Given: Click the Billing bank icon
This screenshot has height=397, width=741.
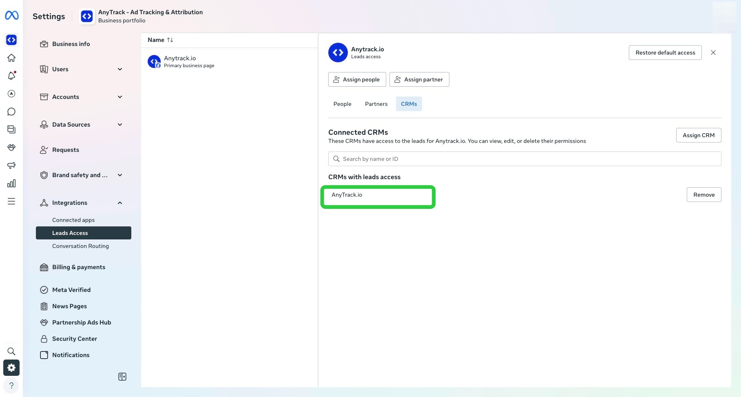Looking at the screenshot, I should click(x=44, y=267).
